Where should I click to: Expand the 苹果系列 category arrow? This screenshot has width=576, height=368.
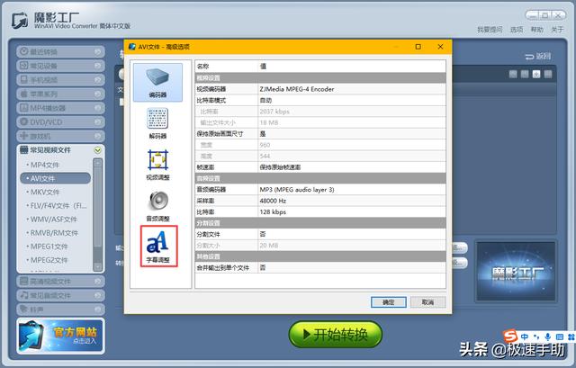pos(98,94)
